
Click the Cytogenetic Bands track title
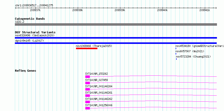pos(30,19)
